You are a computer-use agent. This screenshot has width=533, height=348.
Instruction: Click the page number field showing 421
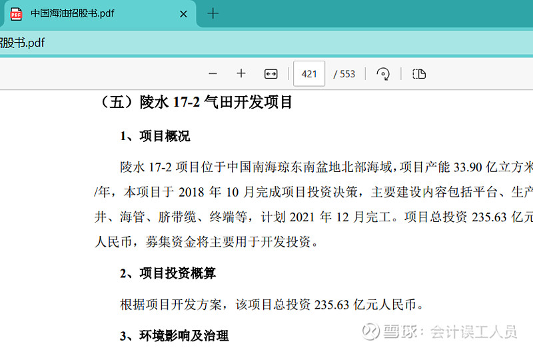[309, 74]
